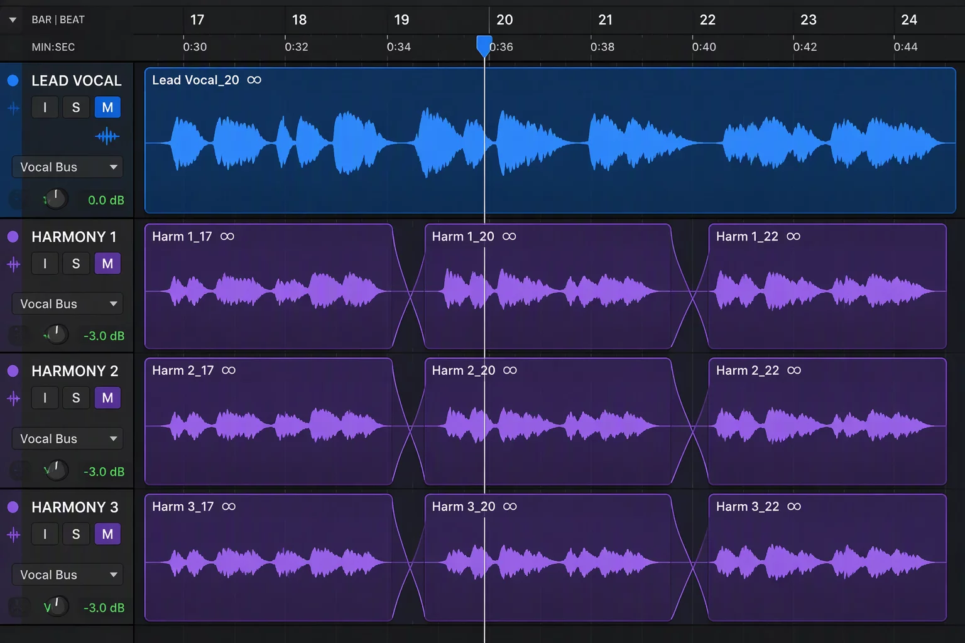Toggle input monitoring on Harmony 1

click(x=45, y=264)
